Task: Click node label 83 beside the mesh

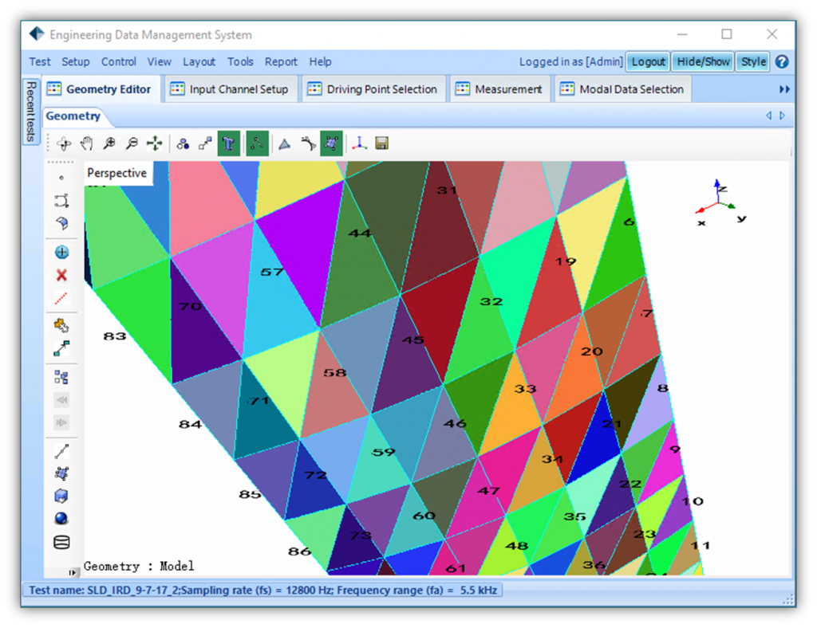Action: (x=115, y=336)
